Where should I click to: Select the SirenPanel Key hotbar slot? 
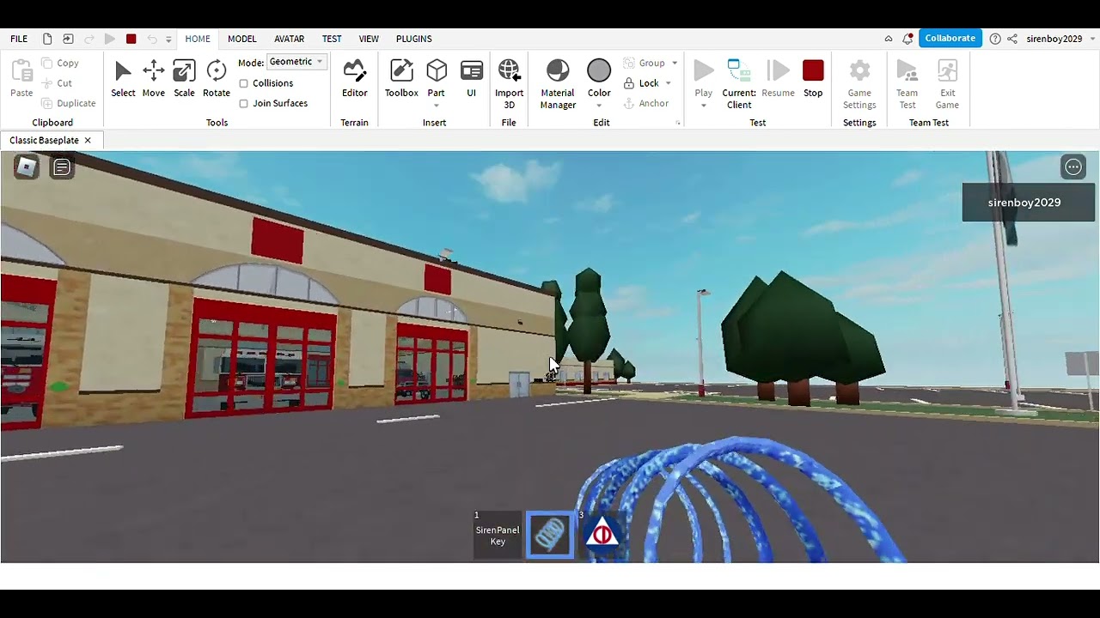tap(498, 535)
